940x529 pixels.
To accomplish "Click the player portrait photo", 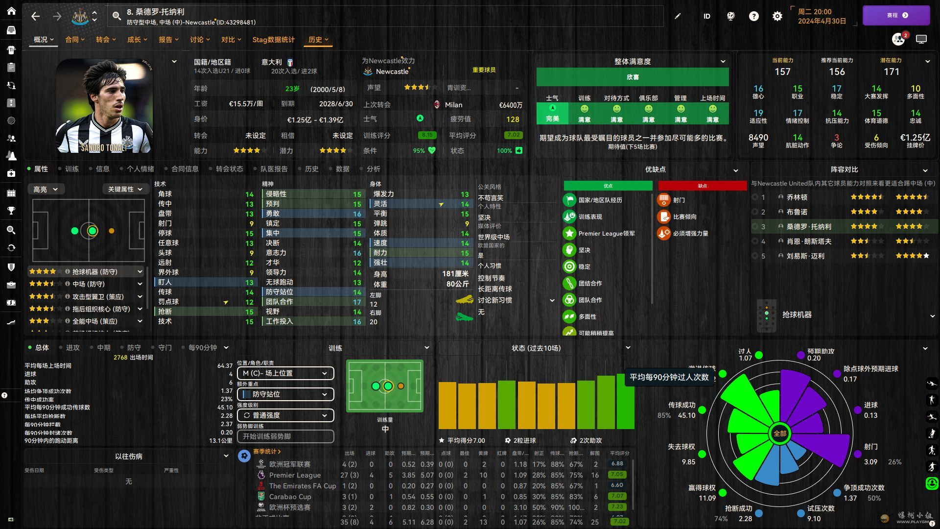I will pos(104,106).
